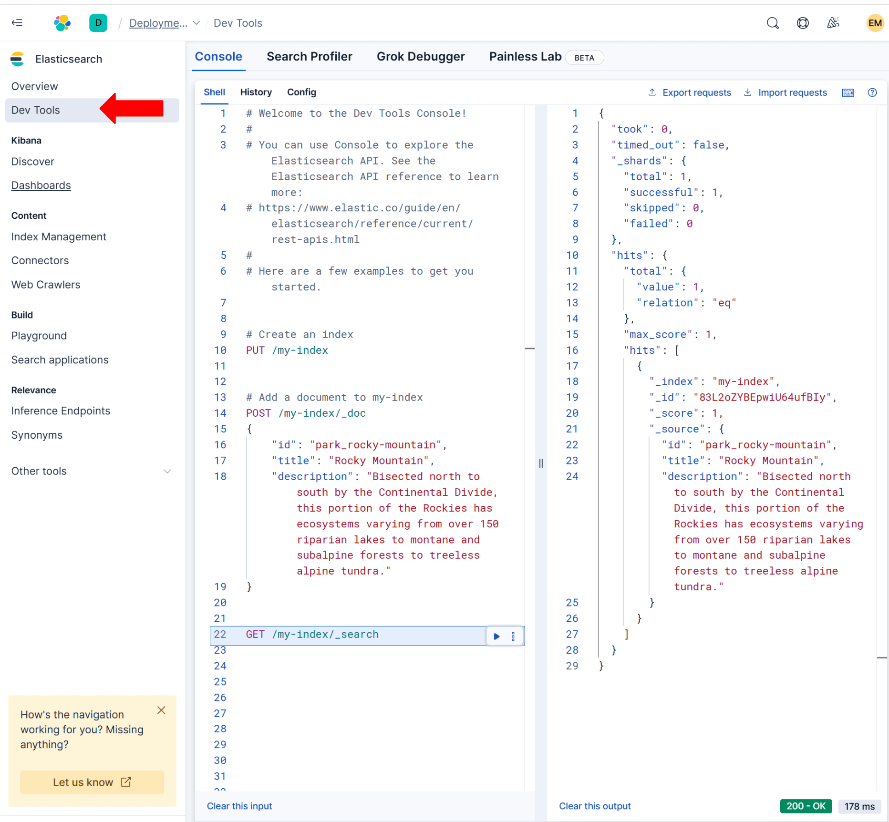Open the console History tab
This screenshot has height=822, width=889.
point(256,92)
